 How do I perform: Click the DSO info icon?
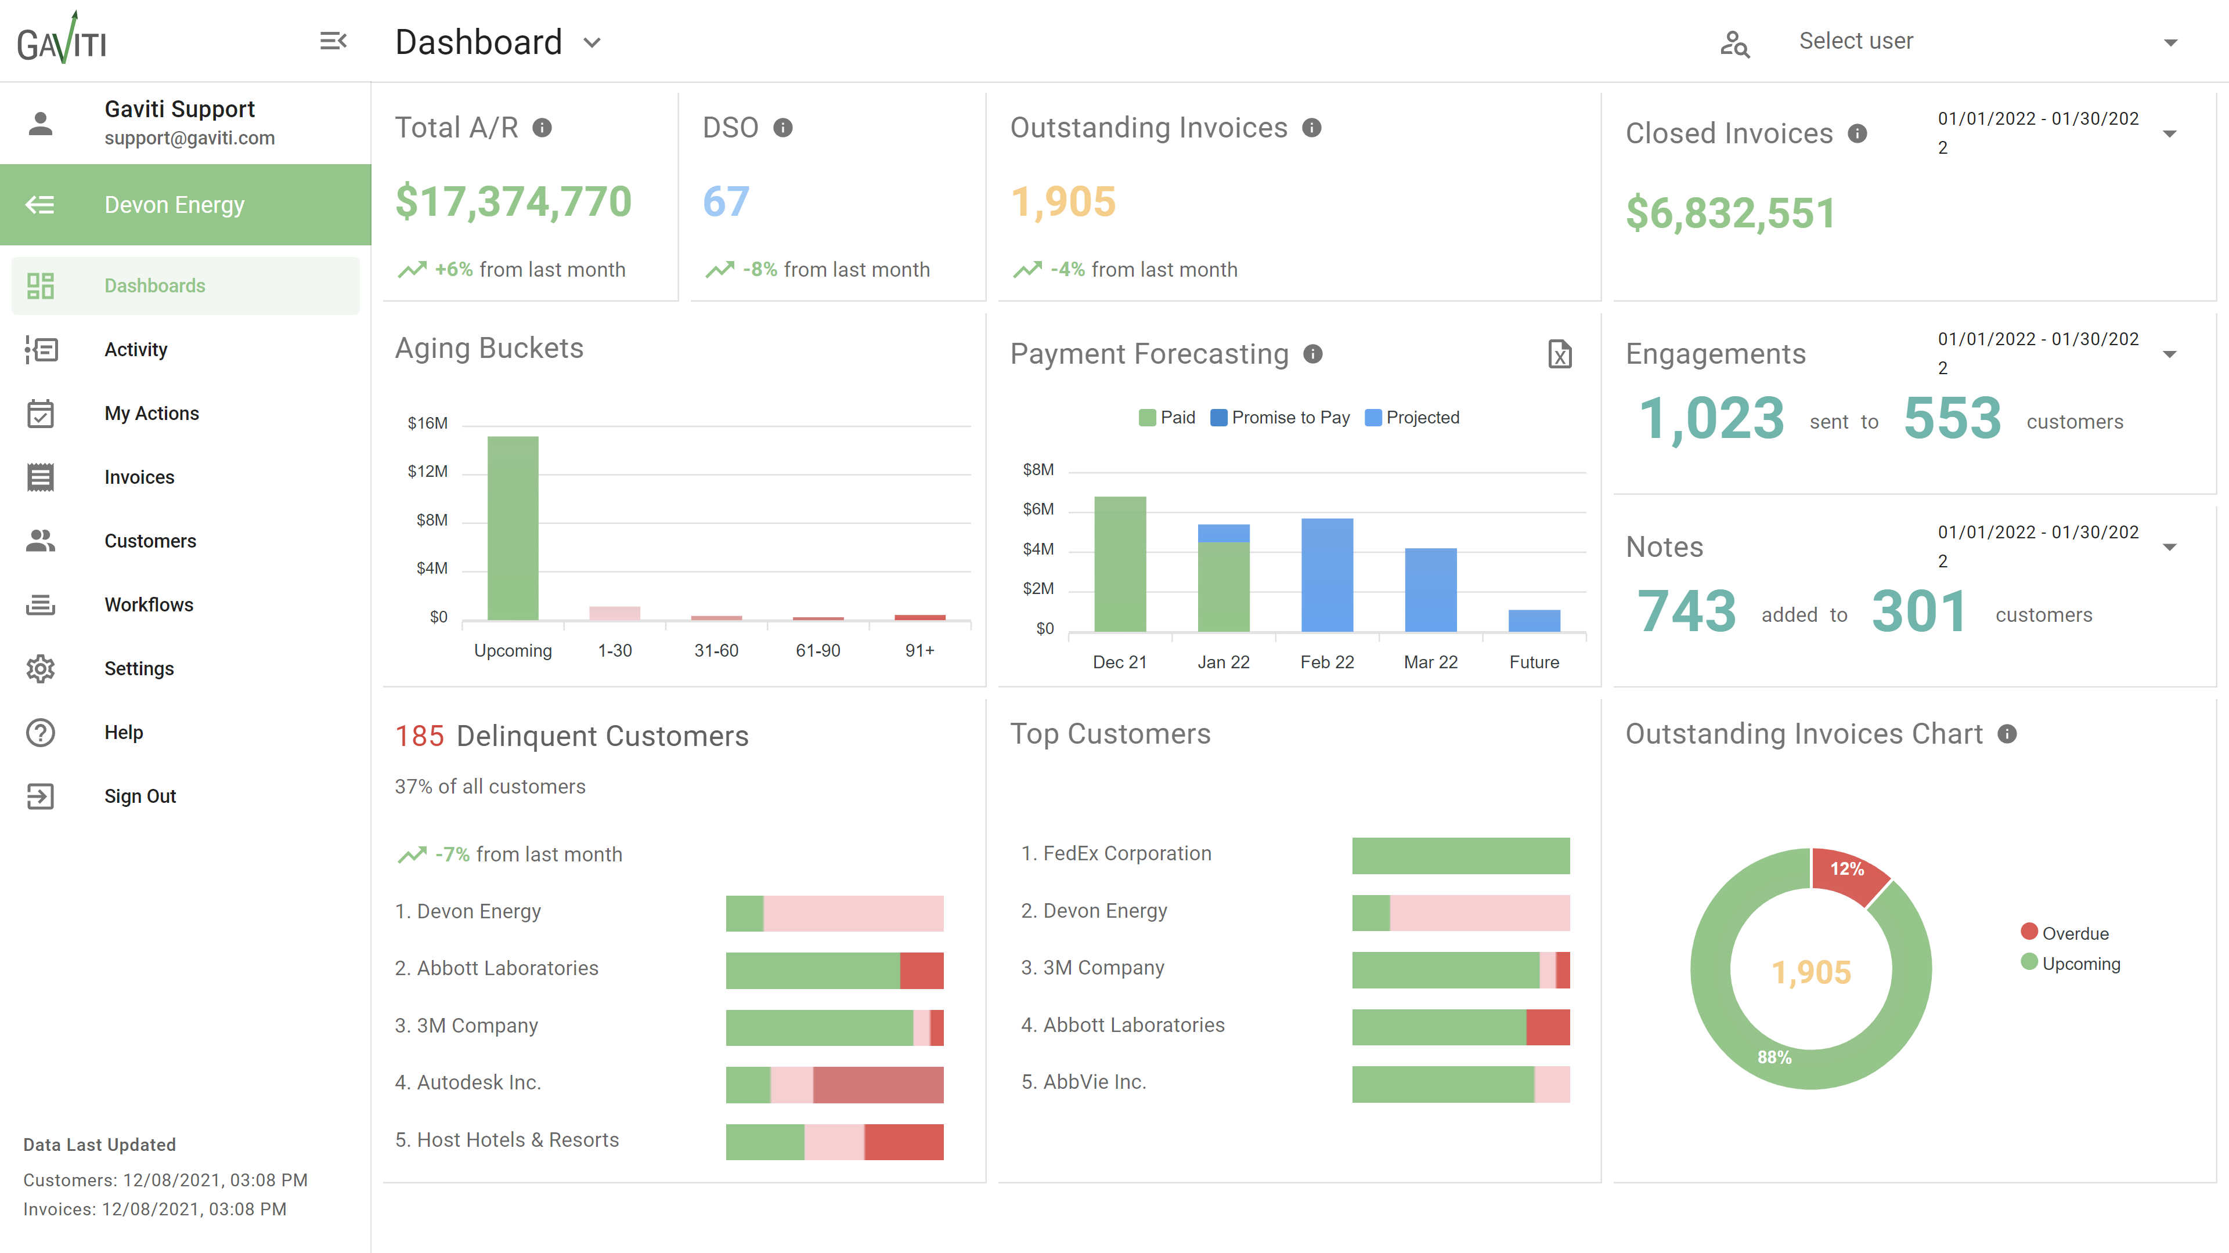783,128
